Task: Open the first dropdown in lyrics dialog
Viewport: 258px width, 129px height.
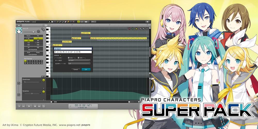Action: click(79, 60)
